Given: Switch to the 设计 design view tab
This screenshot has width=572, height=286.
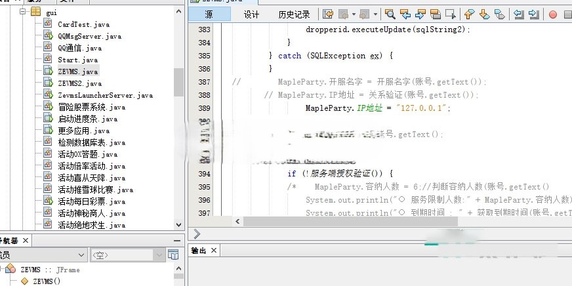Looking at the screenshot, I should [251, 14].
